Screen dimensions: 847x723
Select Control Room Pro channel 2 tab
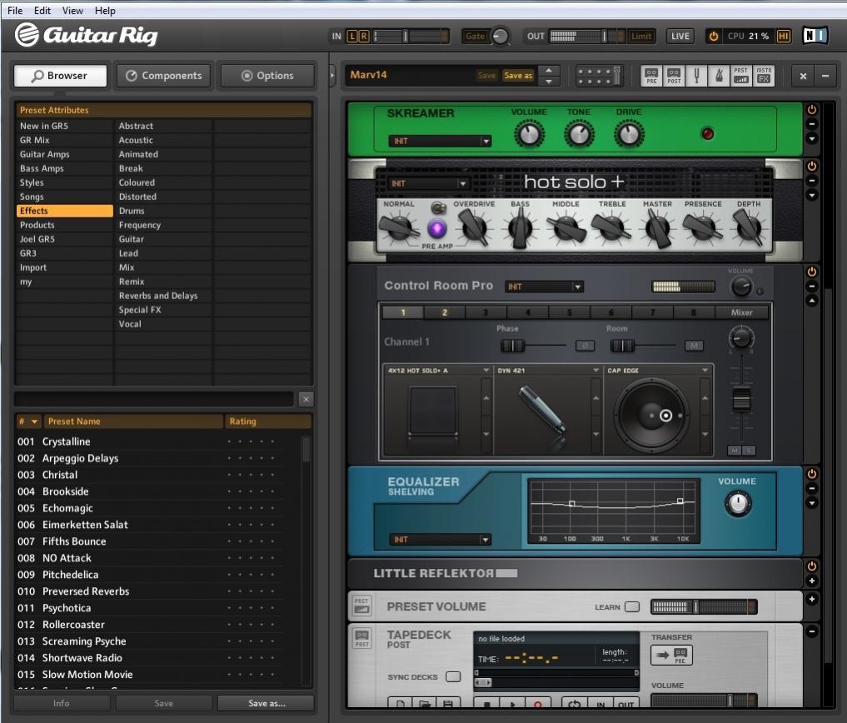[x=445, y=312]
